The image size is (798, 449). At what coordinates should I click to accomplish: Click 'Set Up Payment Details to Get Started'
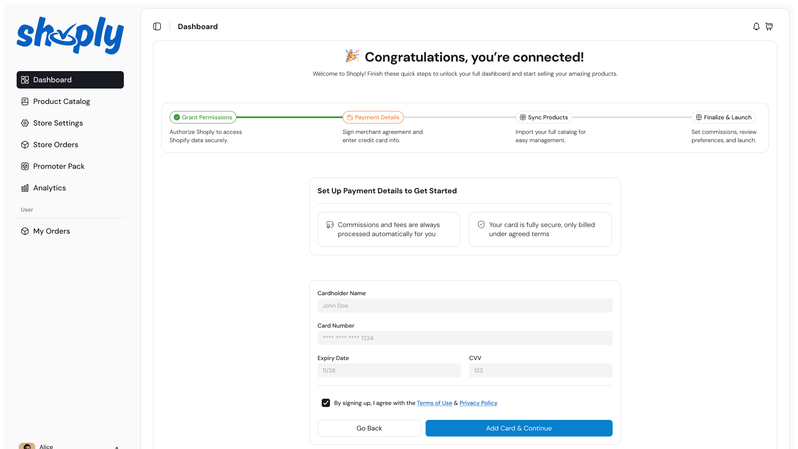click(x=387, y=191)
